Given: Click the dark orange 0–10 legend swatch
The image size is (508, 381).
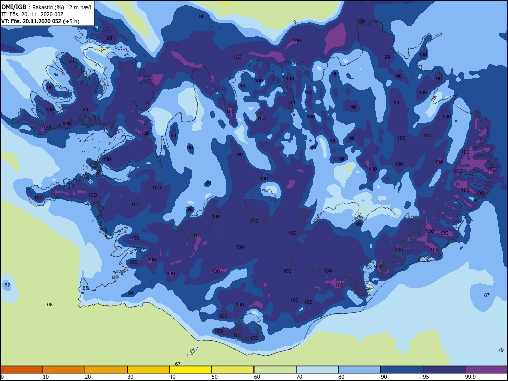Looking at the screenshot, I should coord(22,370).
